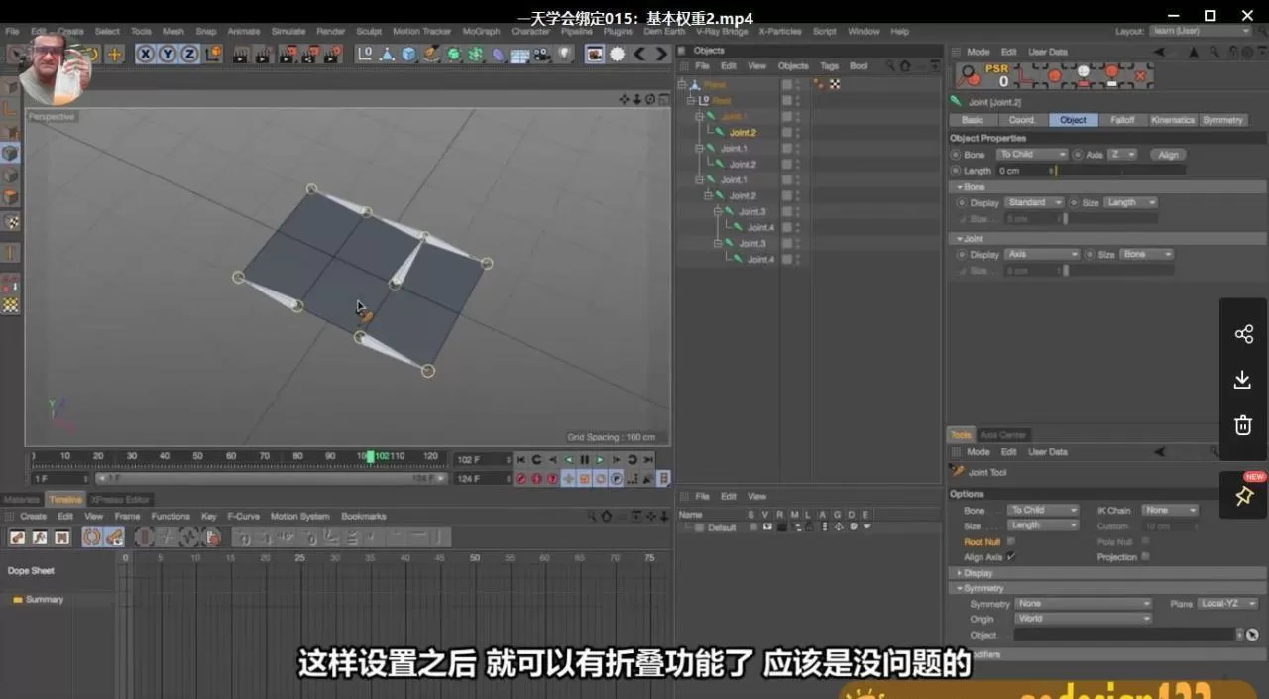Image resolution: width=1269 pixels, height=699 pixels.
Task: Open the IK Chain dropdown set to None
Action: [x=1171, y=510]
